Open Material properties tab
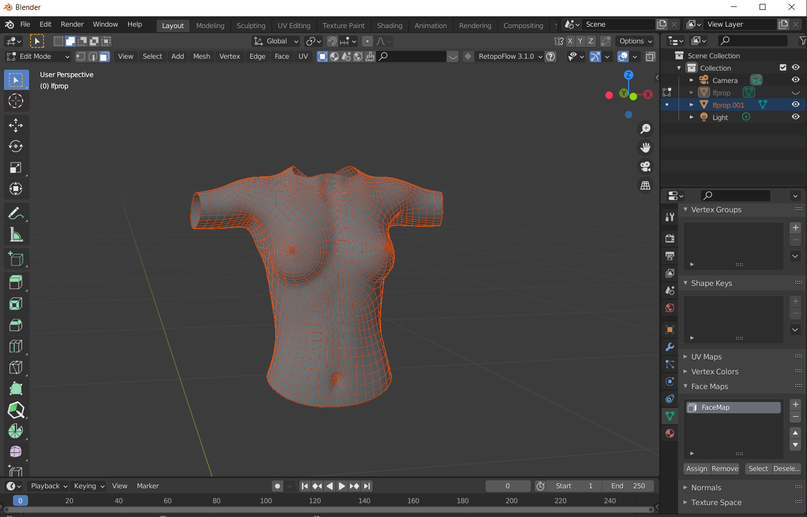Image resolution: width=807 pixels, height=517 pixels. [x=670, y=434]
